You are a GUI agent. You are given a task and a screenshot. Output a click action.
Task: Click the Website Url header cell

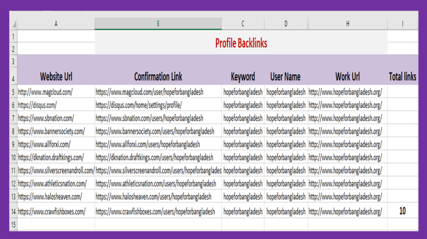tap(56, 77)
